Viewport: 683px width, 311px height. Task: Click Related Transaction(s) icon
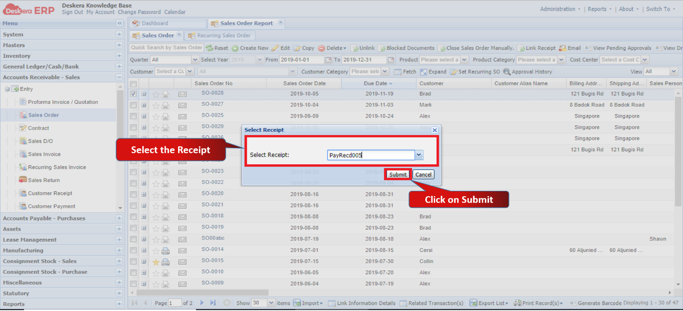404,303
